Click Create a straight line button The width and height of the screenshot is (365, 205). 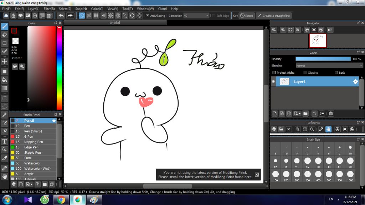click(x=274, y=16)
